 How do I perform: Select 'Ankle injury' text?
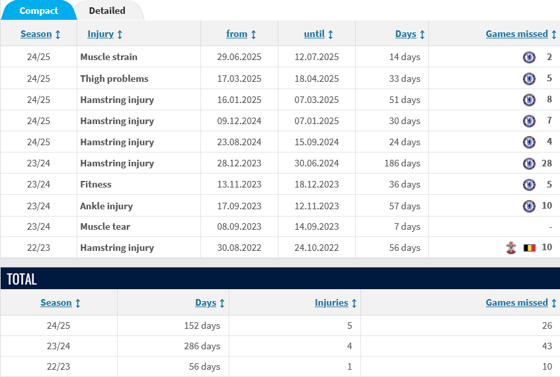pos(106,206)
